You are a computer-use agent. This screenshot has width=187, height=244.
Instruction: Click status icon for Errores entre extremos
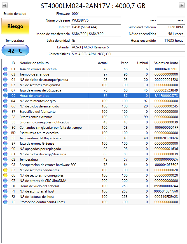[5, 117]
